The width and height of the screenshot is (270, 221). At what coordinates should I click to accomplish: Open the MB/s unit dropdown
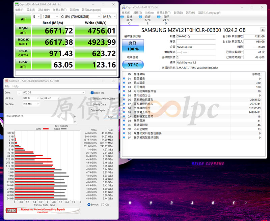(x=109, y=16)
